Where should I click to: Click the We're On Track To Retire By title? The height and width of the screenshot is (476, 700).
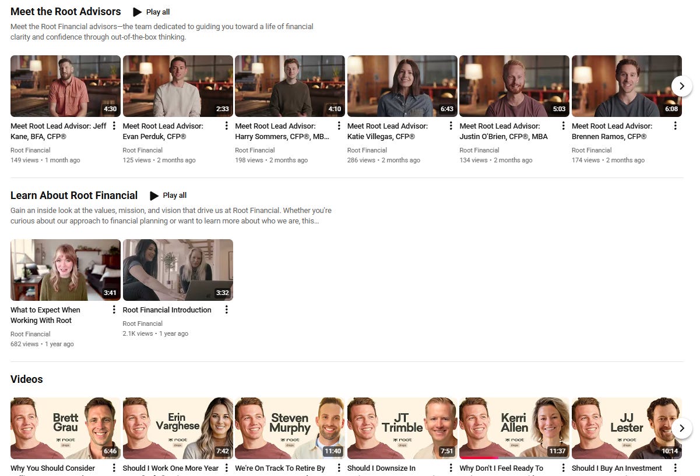(280, 468)
